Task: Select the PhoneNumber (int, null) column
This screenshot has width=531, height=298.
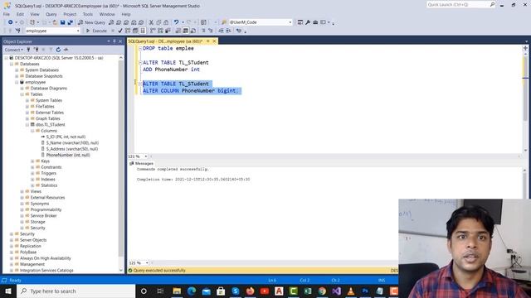Action: pos(66,155)
